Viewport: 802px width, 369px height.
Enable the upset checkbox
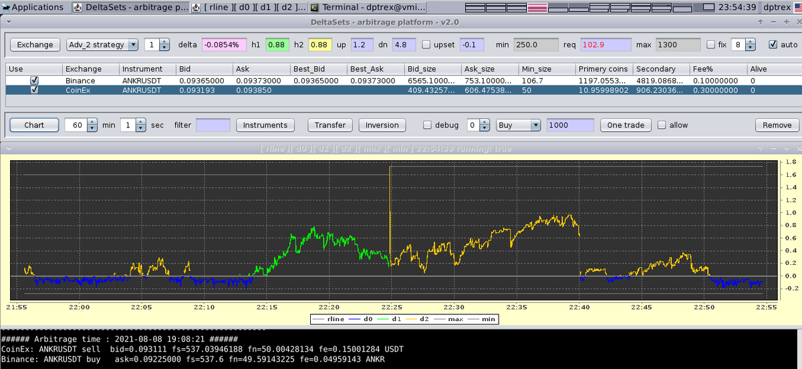tap(426, 45)
